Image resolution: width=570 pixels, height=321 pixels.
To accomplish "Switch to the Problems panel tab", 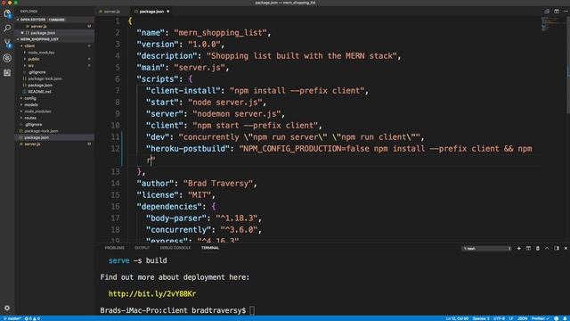I will coord(115,248).
